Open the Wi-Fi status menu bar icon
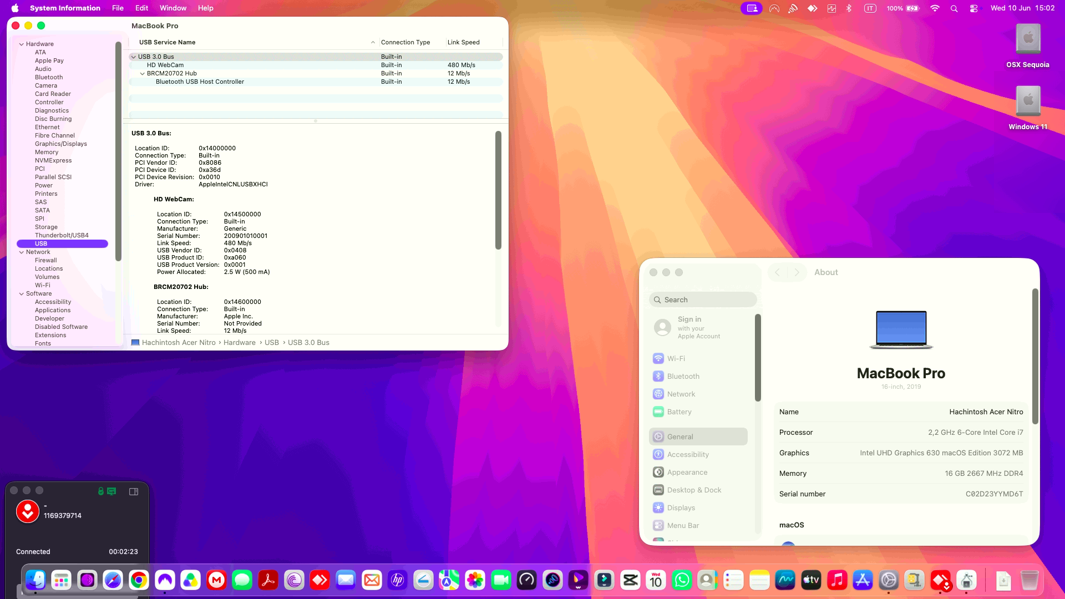 click(x=935, y=8)
